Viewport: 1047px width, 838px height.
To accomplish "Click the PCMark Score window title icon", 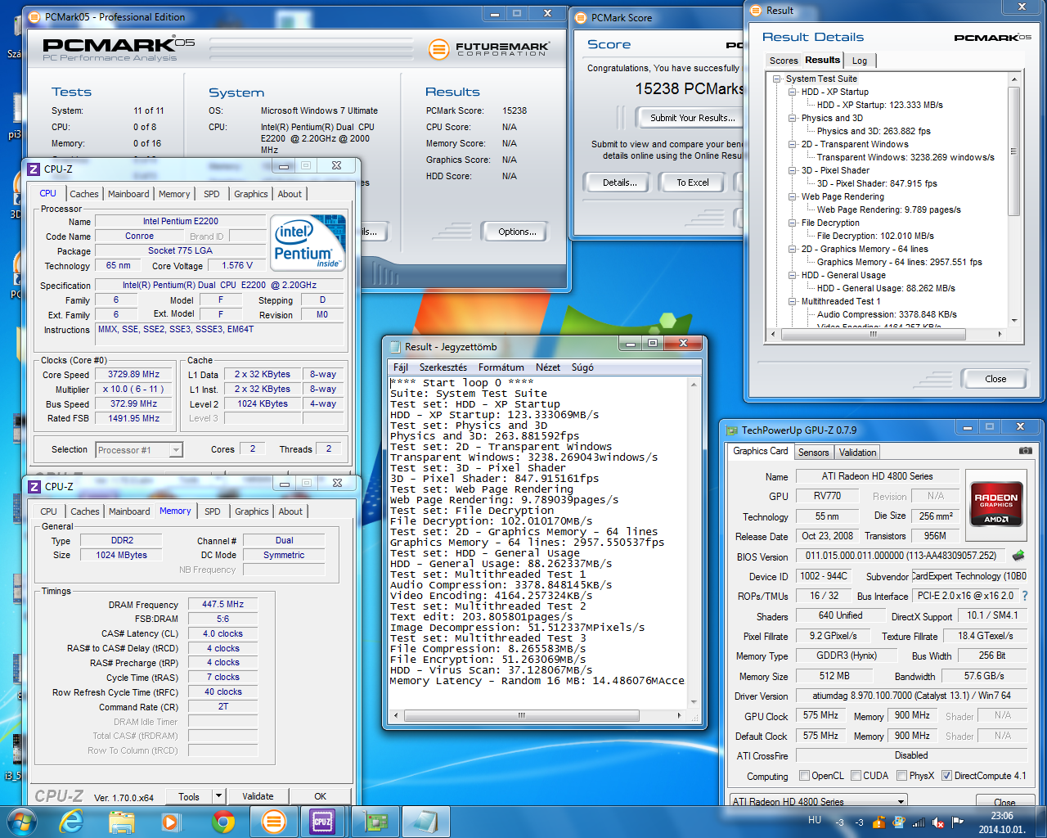I will [581, 18].
